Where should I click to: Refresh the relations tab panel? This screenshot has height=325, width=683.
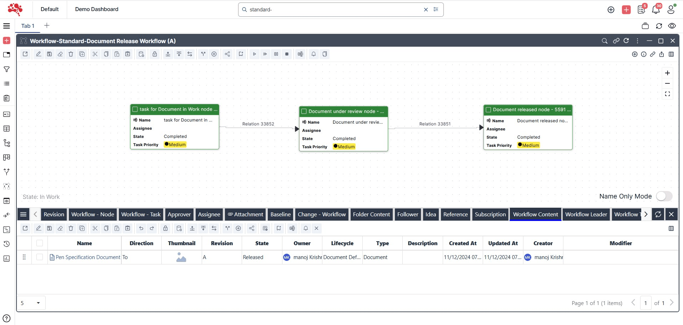tap(658, 214)
